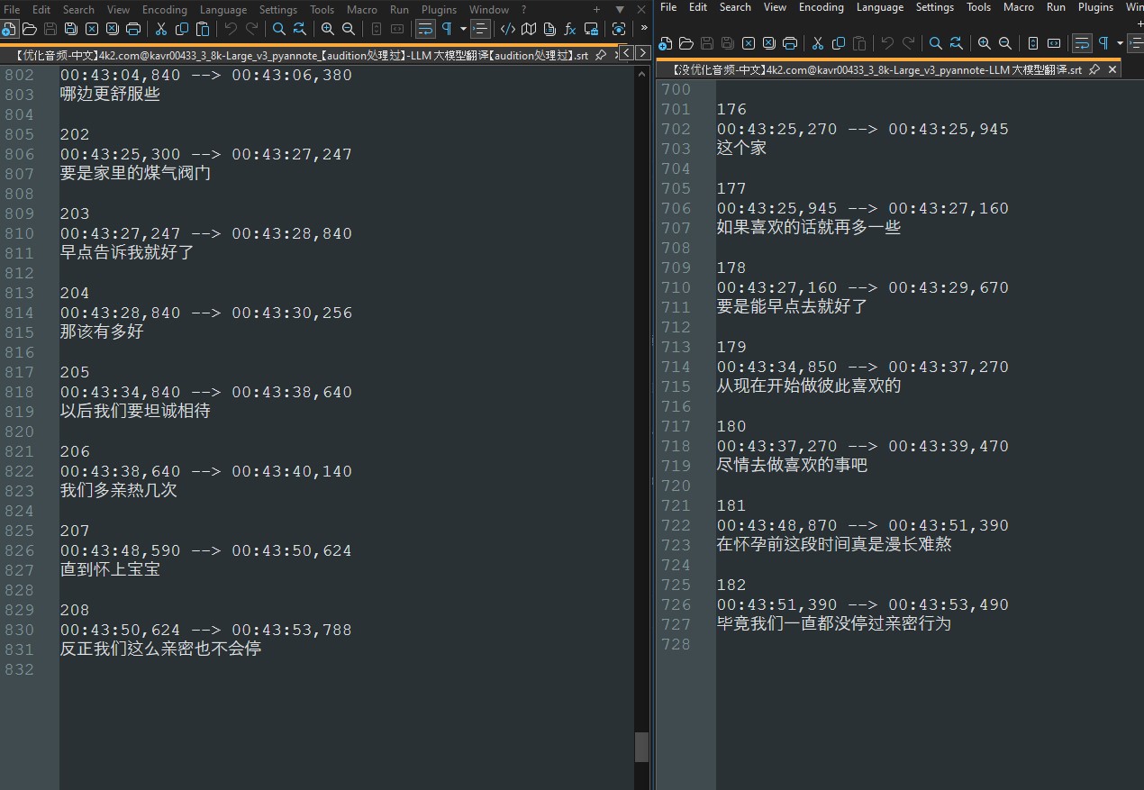Viewport: 1144px width, 790px height.
Task: Open Function List icon in left window
Action: (570, 29)
